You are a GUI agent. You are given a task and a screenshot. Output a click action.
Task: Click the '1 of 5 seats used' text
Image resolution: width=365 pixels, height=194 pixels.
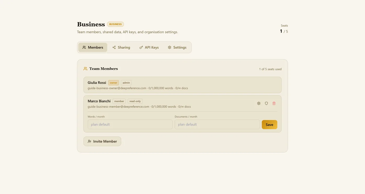tap(270, 69)
